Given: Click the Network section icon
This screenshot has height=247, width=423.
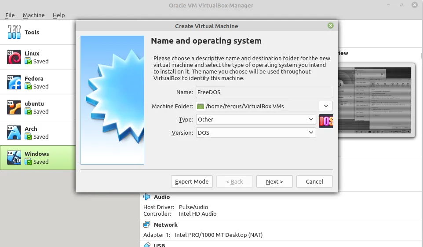Looking at the screenshot, I should [x=147, y=225].
